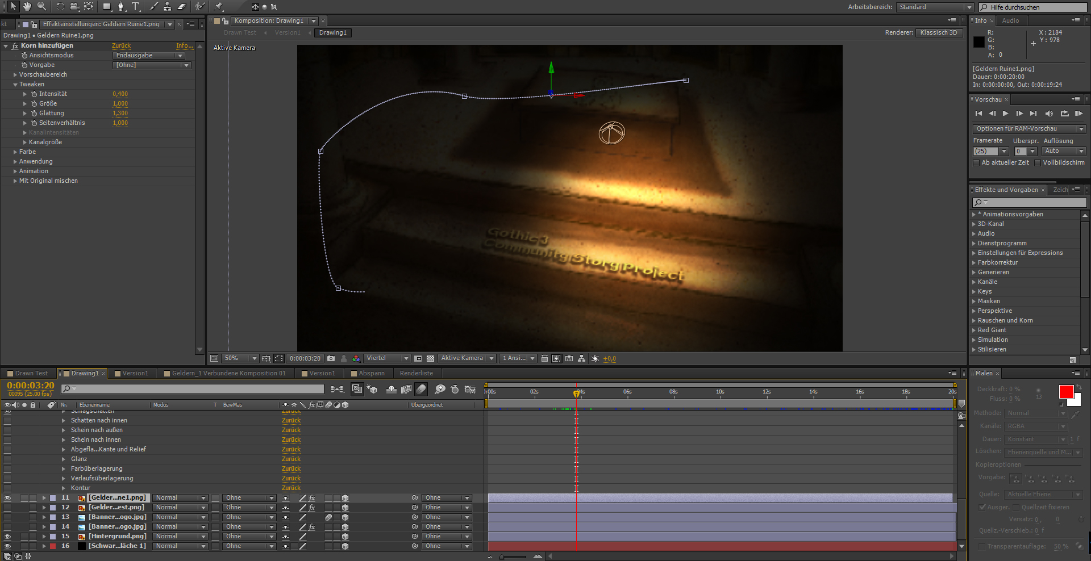The image size is (1091, 561).
Task: Click the Klassisch 3D renderer button
Action: pos(939,32)
